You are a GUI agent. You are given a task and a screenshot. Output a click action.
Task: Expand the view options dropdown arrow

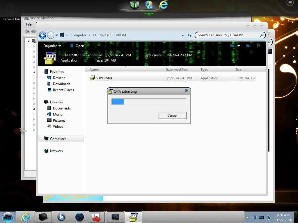[x=239, y=46]
